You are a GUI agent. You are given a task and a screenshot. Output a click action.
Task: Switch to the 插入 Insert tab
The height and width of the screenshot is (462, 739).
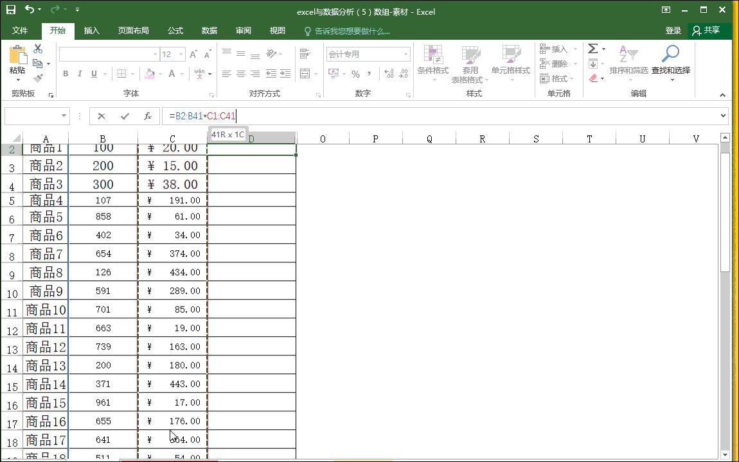[92, 31]
